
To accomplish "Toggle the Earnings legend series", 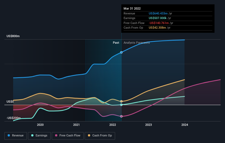I will click(39, 136).
